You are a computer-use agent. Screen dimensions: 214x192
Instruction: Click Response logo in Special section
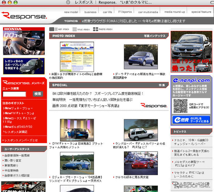(x=154, y=105)
